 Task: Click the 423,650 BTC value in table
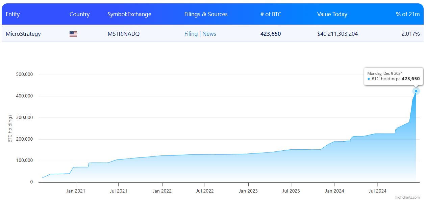pyautogui.click(x=271, y=34)
